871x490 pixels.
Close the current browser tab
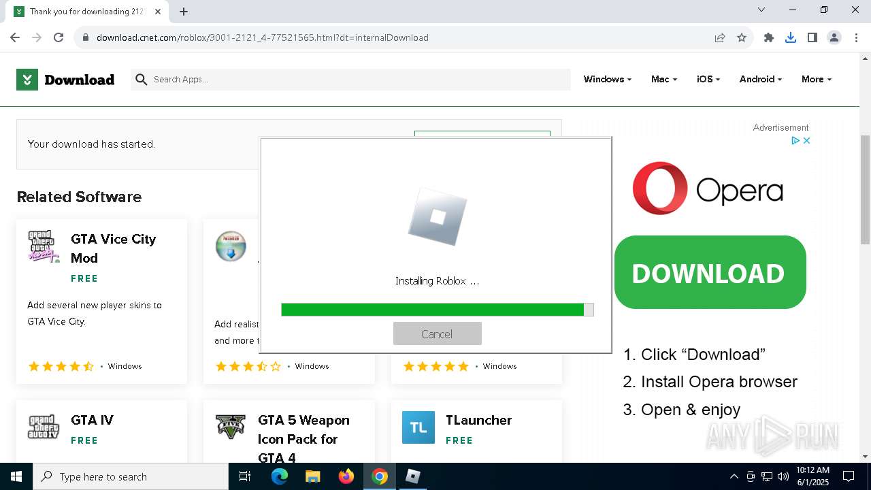click(159, 12)
